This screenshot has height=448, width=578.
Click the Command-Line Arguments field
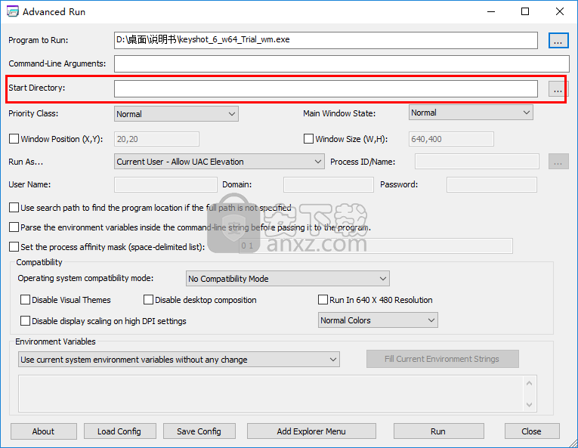click(x=342, y=64)
